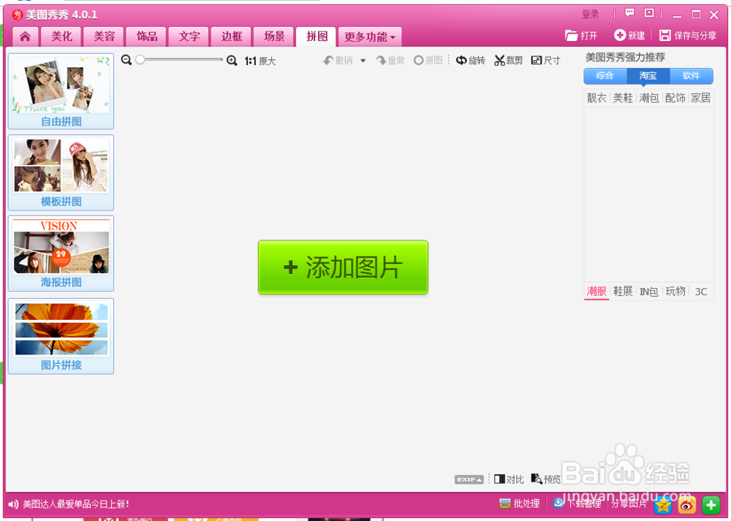731x521 pixels.
Task: Choose 图片拼接 stitching mode
Action: 61,336
